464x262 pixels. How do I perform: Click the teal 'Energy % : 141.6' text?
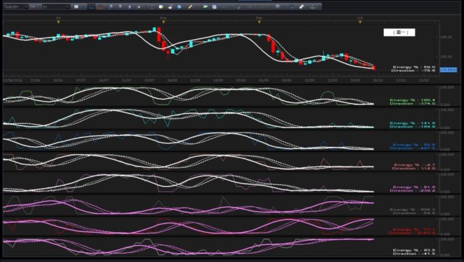tap(413, 123)
